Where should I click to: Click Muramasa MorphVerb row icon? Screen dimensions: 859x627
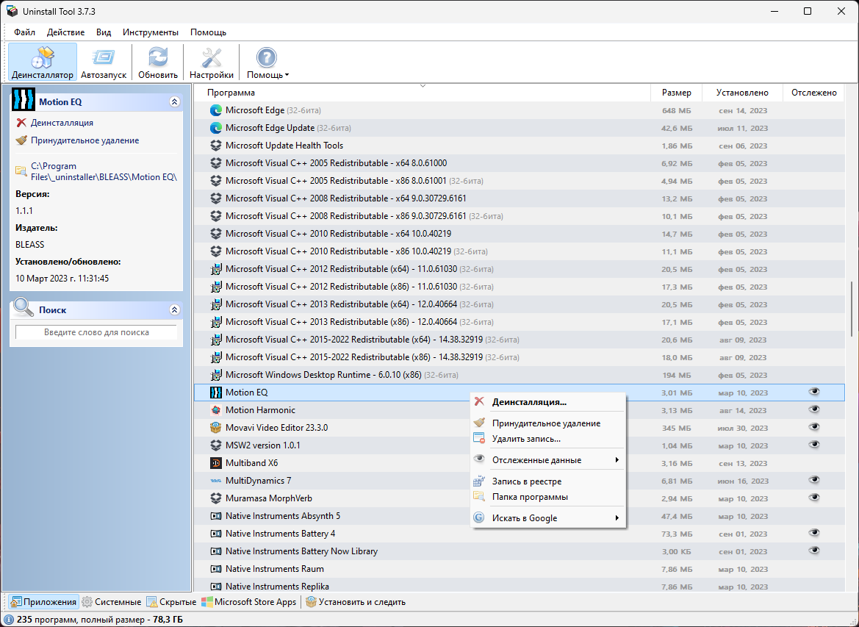click(x=216, y=498)
